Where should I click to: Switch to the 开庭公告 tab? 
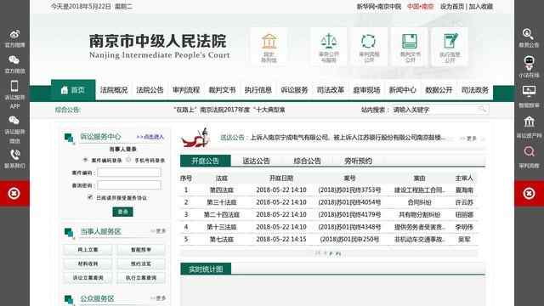tap(206, 161)
